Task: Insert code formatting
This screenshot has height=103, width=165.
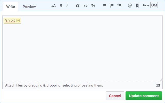Action: point(86,6)
